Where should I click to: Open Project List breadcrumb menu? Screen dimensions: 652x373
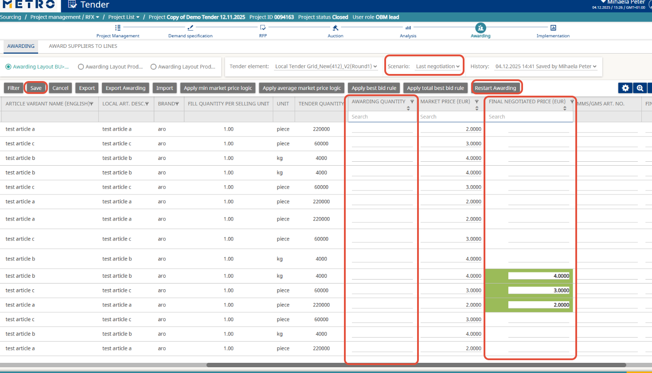pos(124,17)
